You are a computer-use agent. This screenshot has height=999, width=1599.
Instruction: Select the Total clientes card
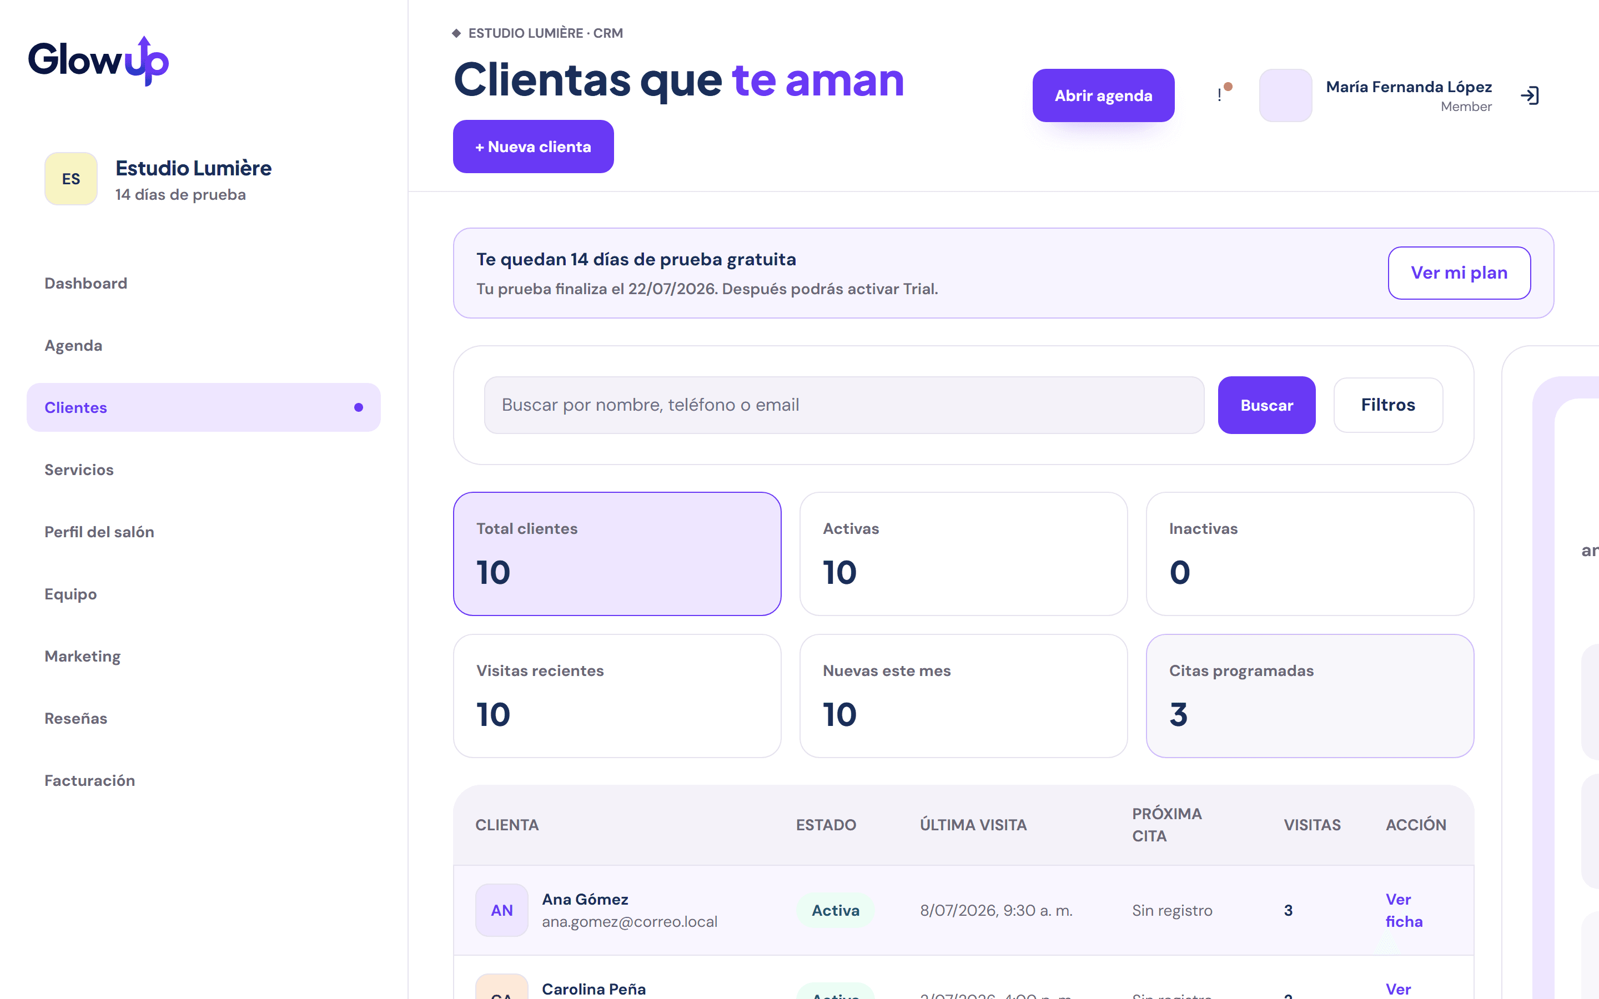(617, 554)
